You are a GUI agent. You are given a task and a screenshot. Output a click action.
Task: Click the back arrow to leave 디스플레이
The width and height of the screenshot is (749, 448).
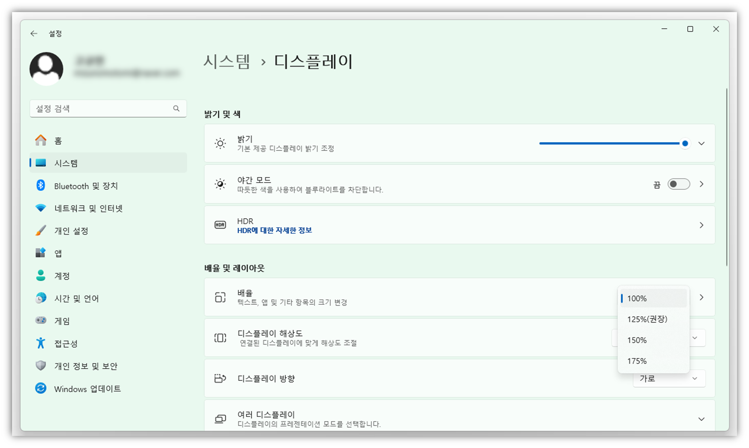tap(34, 33)
